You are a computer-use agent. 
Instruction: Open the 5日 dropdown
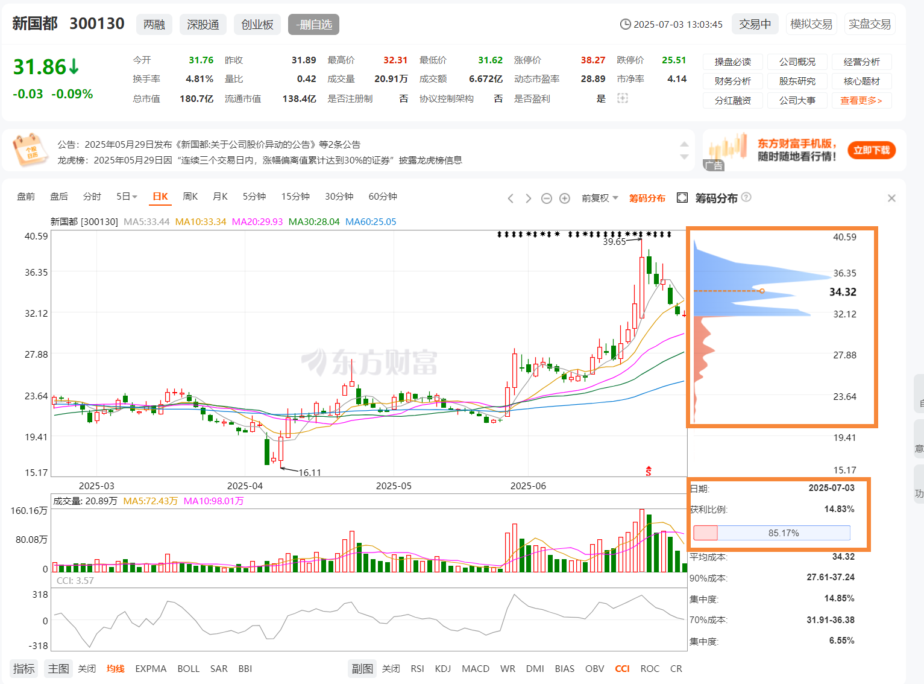[x=127, y=197]
